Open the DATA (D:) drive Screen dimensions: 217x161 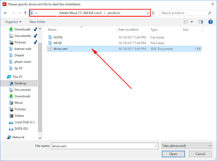coord(21,128)
